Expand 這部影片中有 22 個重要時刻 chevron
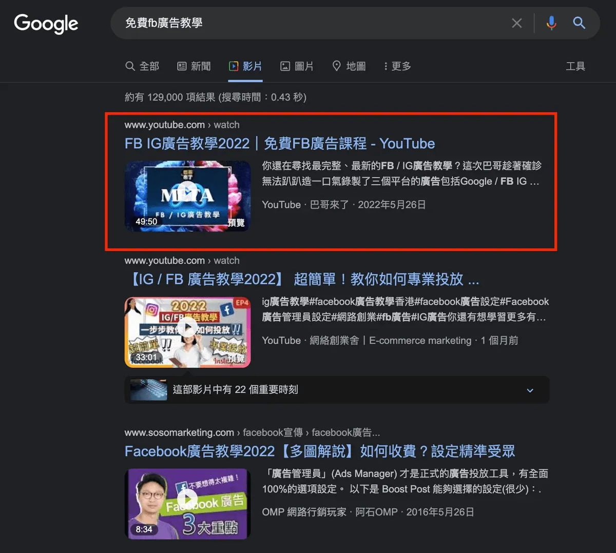Viewport: 616px width, 553px height. [x=530, y=390]
